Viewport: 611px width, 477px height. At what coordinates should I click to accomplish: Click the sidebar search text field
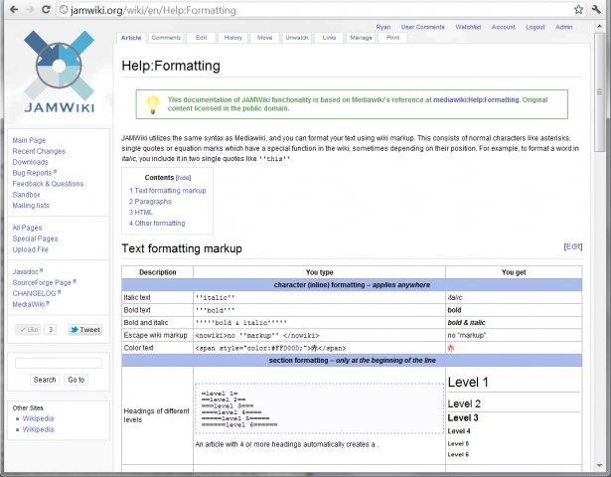59,363
